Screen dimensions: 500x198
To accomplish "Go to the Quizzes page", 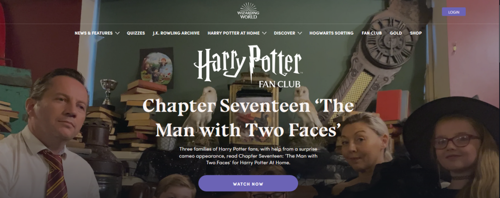I will (136, 33).
